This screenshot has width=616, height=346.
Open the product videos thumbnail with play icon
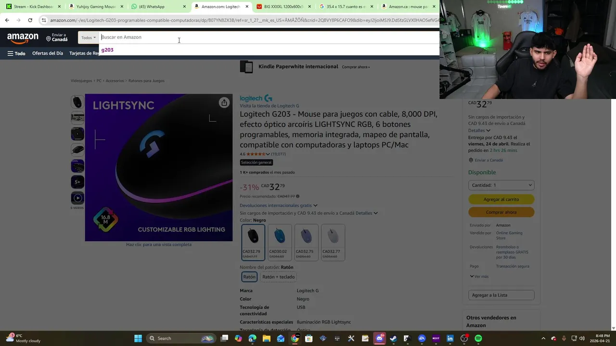(x=77, y=198)
